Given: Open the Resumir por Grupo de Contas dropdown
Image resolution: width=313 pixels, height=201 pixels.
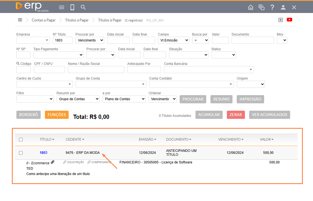Looking at the screenshot, I should (x=78, y=99).
